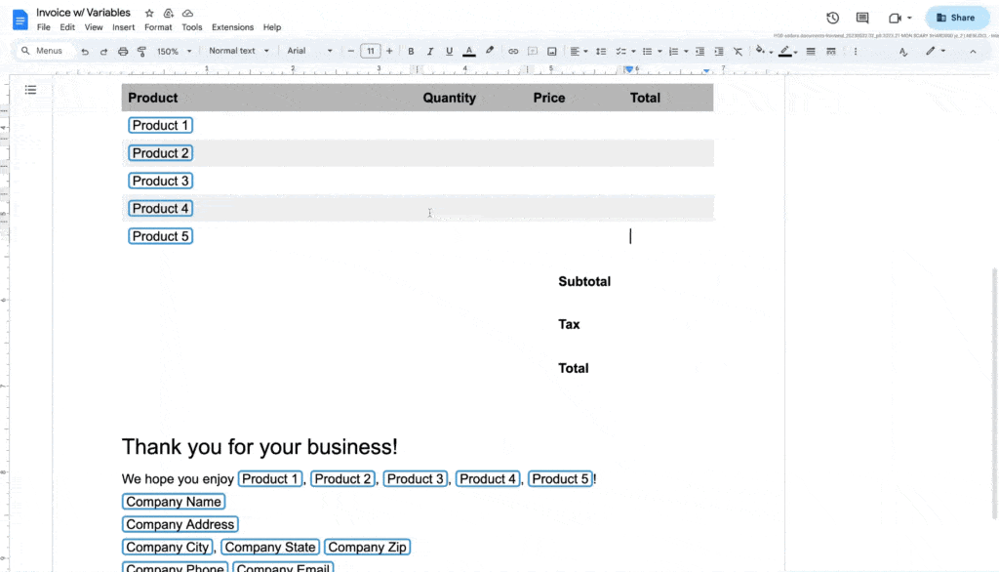The image size is (999, 572).
Task: Open the table border color pen
Action: click(x=787, y=52)
